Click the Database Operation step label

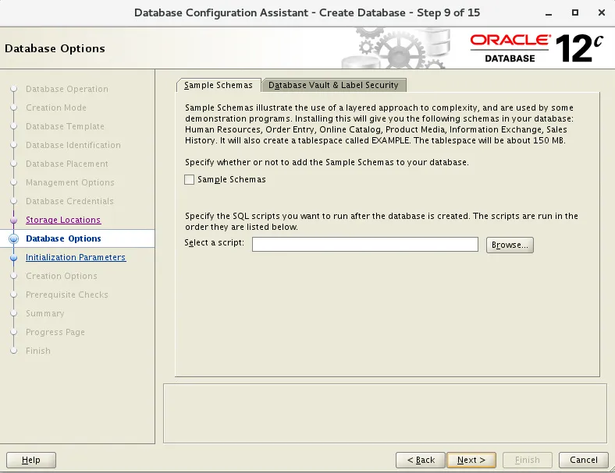pyautogui.click(x=67, y=89)
